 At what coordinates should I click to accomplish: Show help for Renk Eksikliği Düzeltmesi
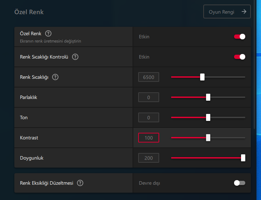[x=80, y=183]
